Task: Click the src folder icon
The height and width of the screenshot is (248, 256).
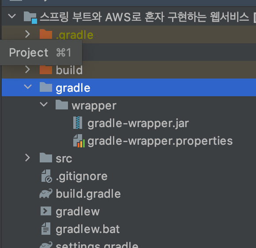Action: (46, 158)
